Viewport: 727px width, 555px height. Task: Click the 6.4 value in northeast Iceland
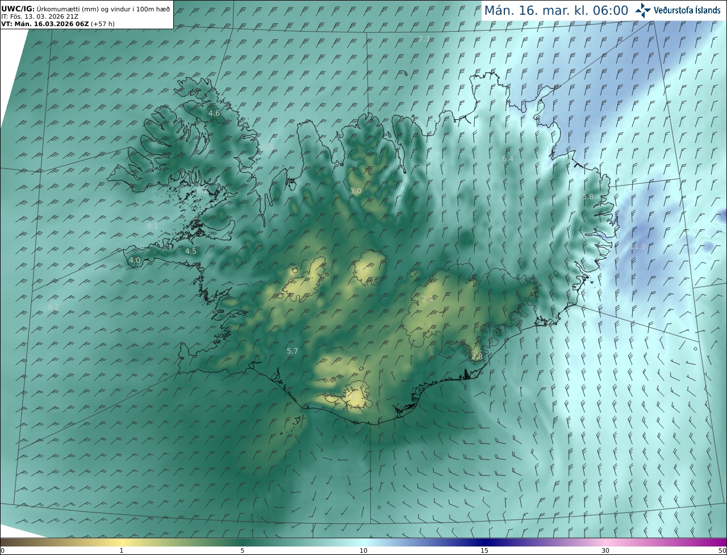[x=508, y=159]
